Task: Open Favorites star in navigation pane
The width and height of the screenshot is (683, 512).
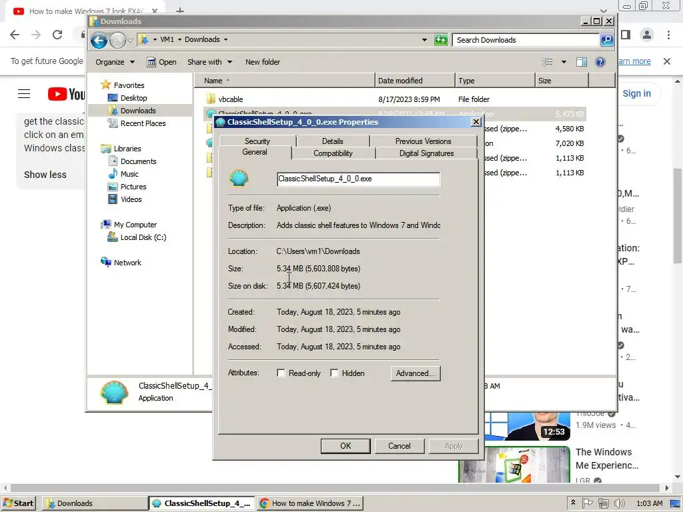Action: point(106,85)
